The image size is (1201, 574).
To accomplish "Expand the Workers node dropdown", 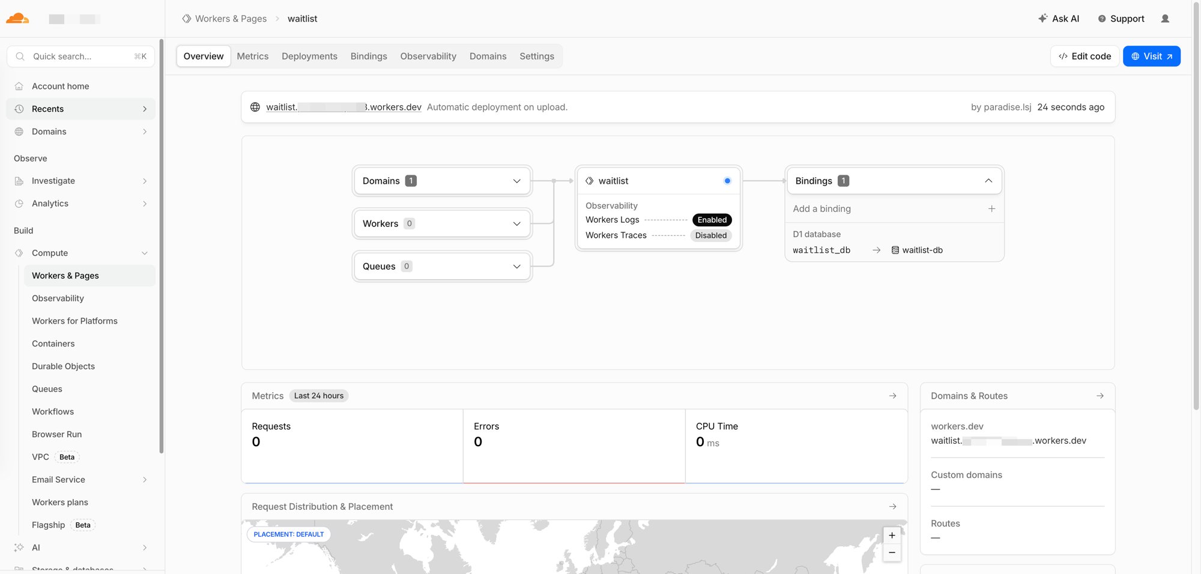I will (x=517, y=223).
